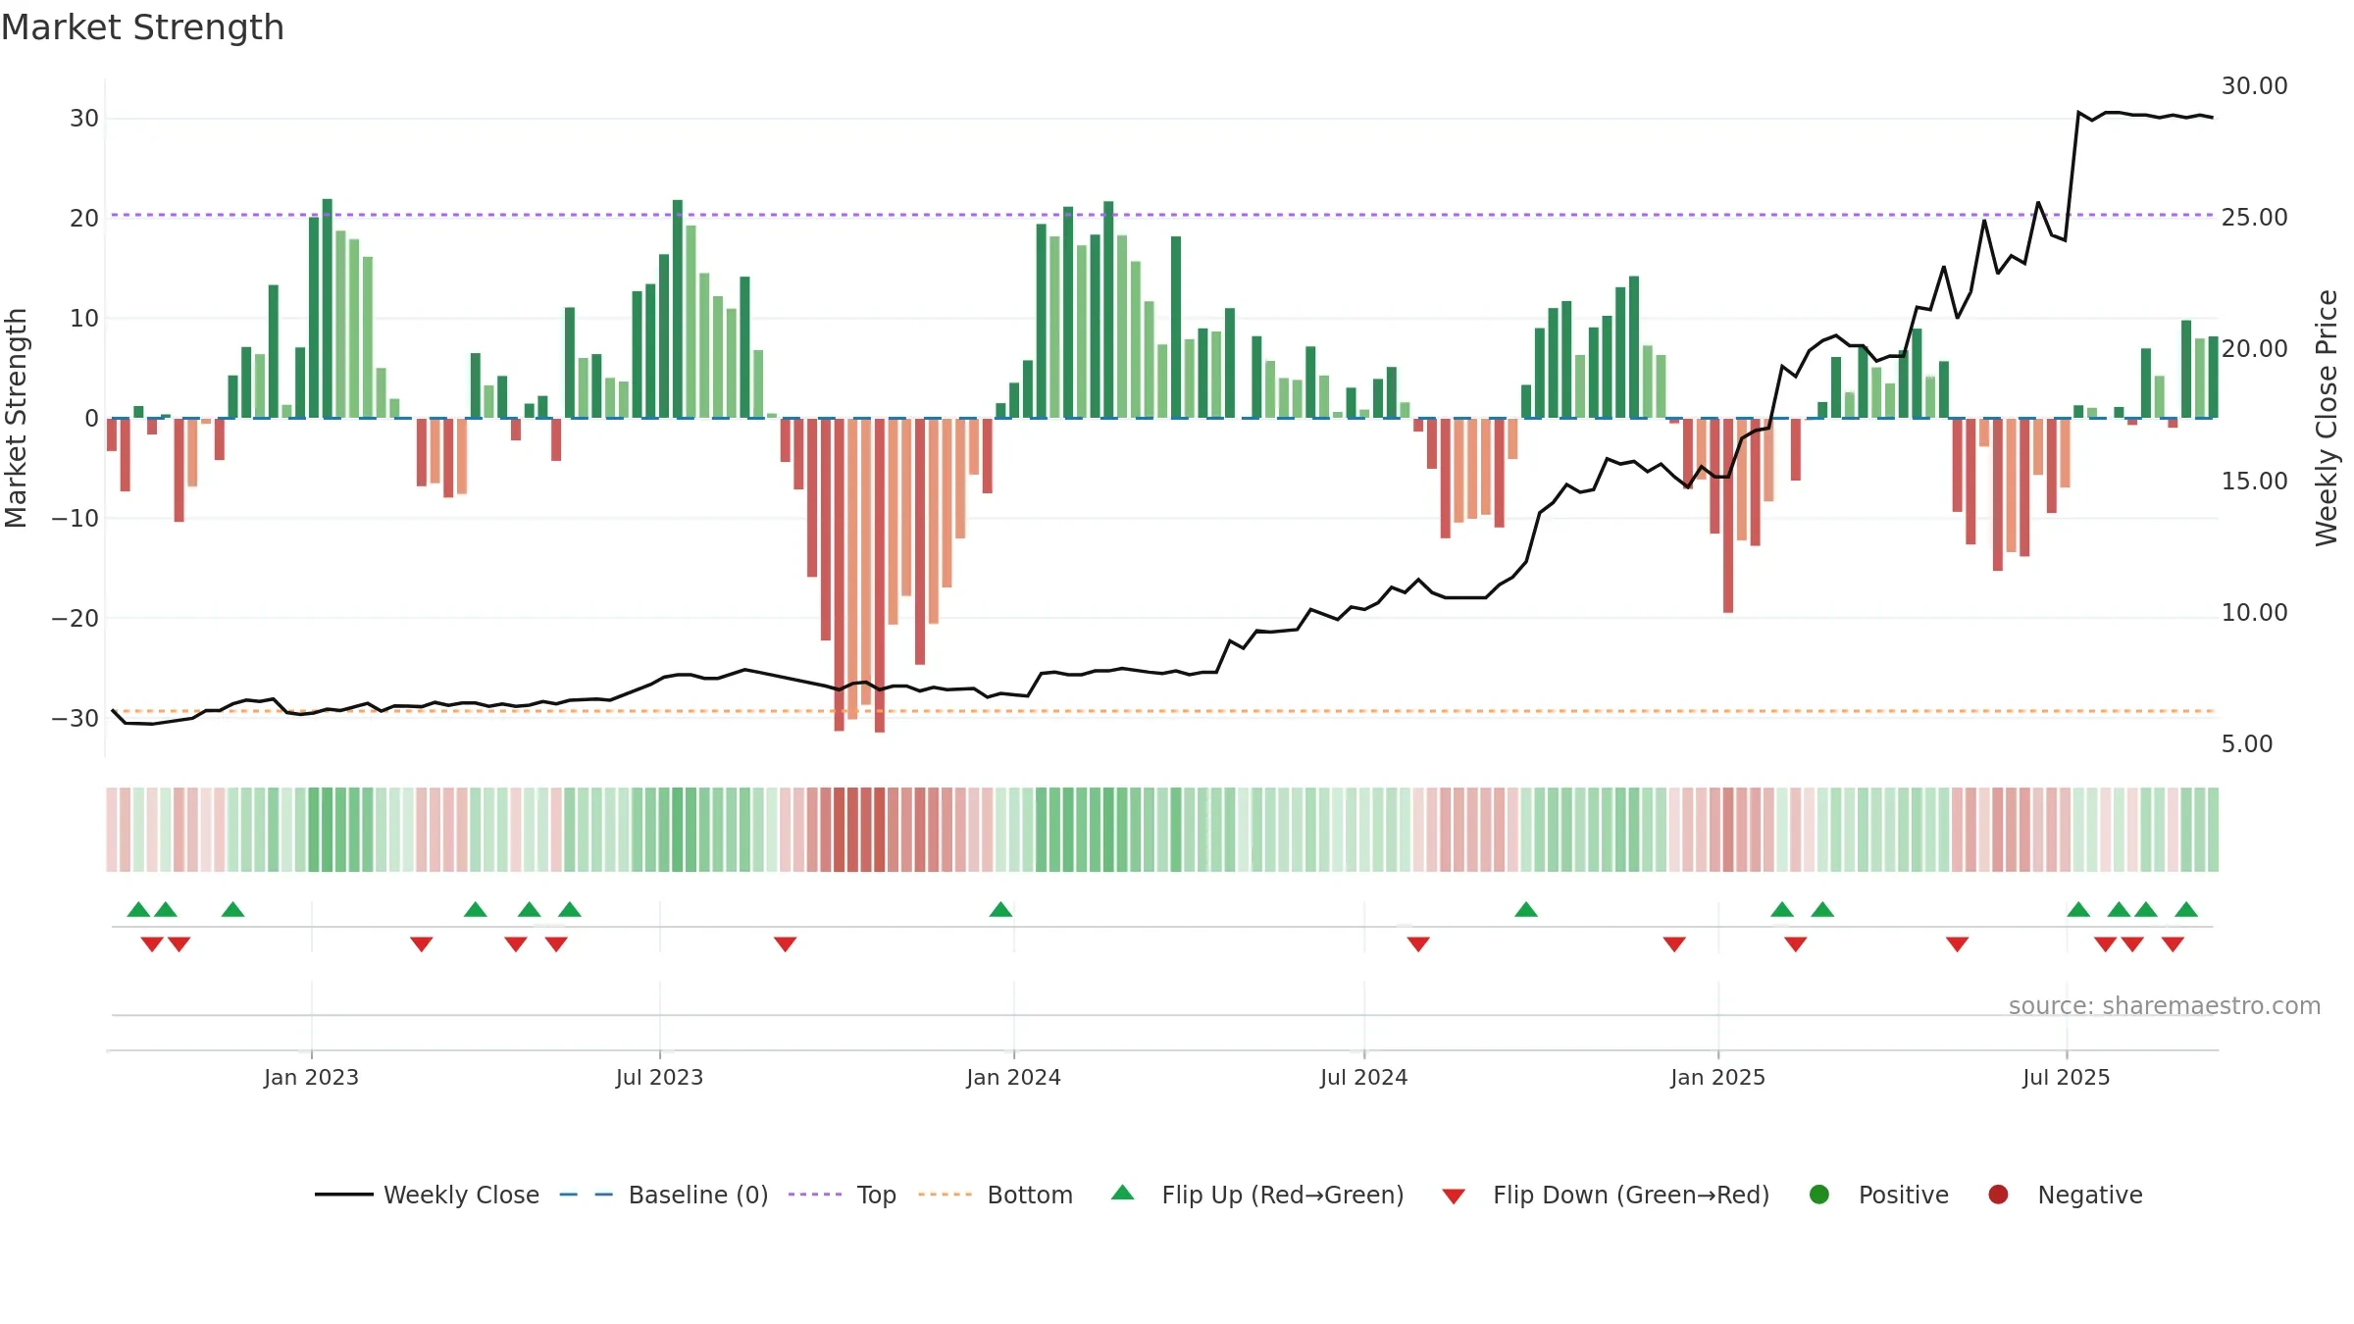
Task: Click the Jan 2025 x-axis label
Action: tap(1717, 1077)
